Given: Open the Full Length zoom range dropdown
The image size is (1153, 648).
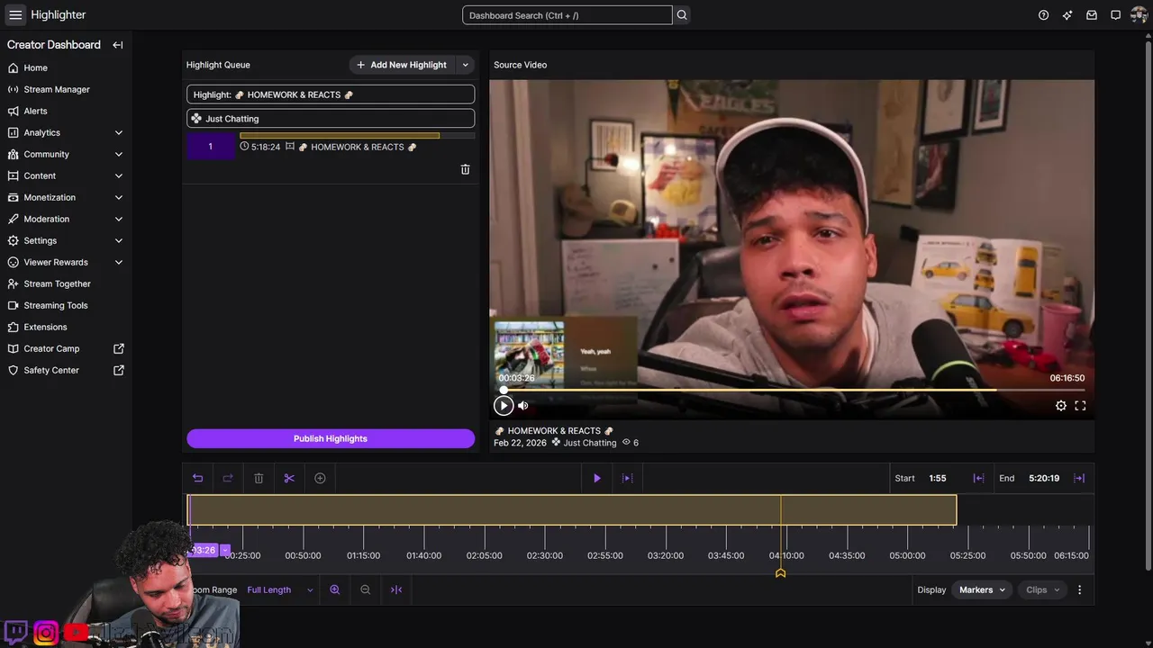Looking at the screenshot, I should (280, 589).
